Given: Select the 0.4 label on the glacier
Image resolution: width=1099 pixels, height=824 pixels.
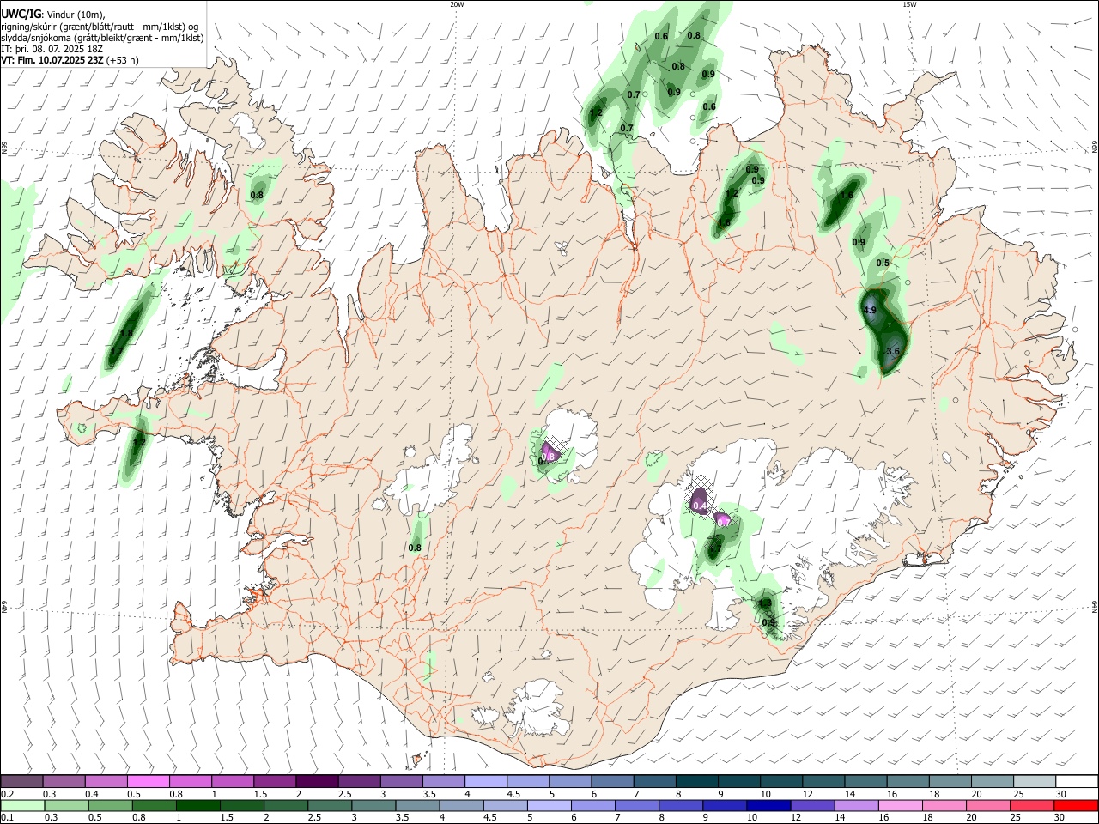Looking at the screenshot, I should tap(700, 506).
